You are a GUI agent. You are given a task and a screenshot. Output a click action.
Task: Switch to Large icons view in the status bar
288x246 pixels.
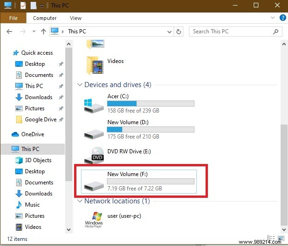tap(281, 238)
